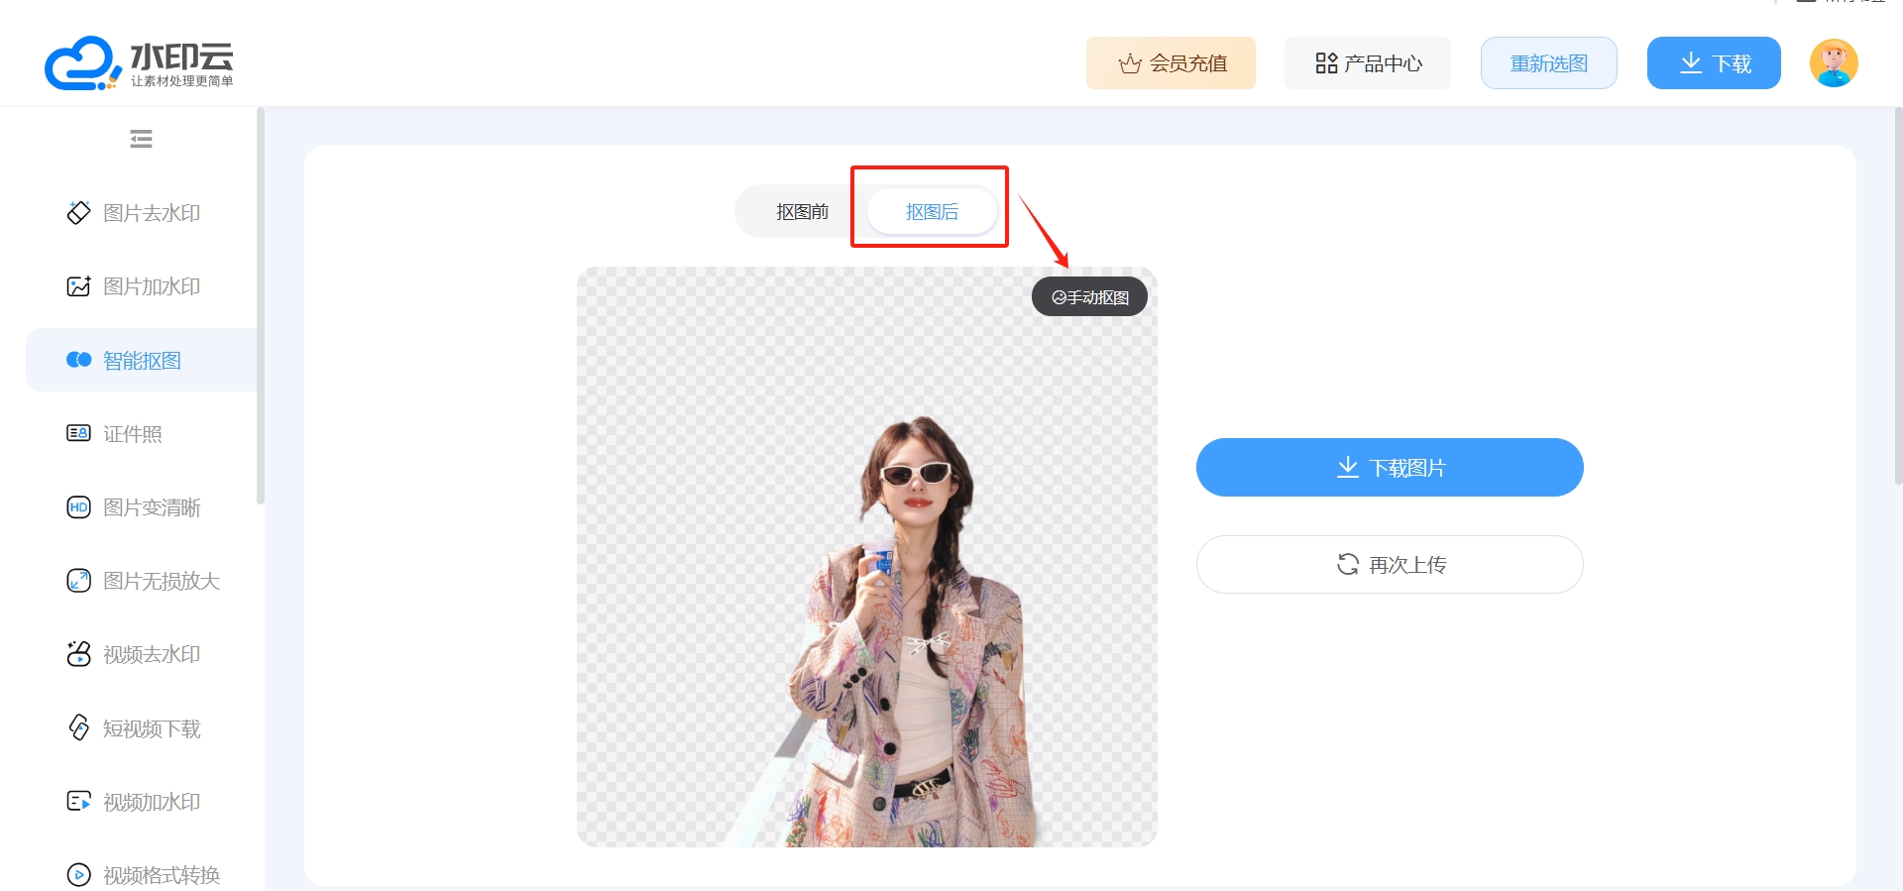Switch to the 抠图前 tab
1903x891 pixels.
click(802, 212)
